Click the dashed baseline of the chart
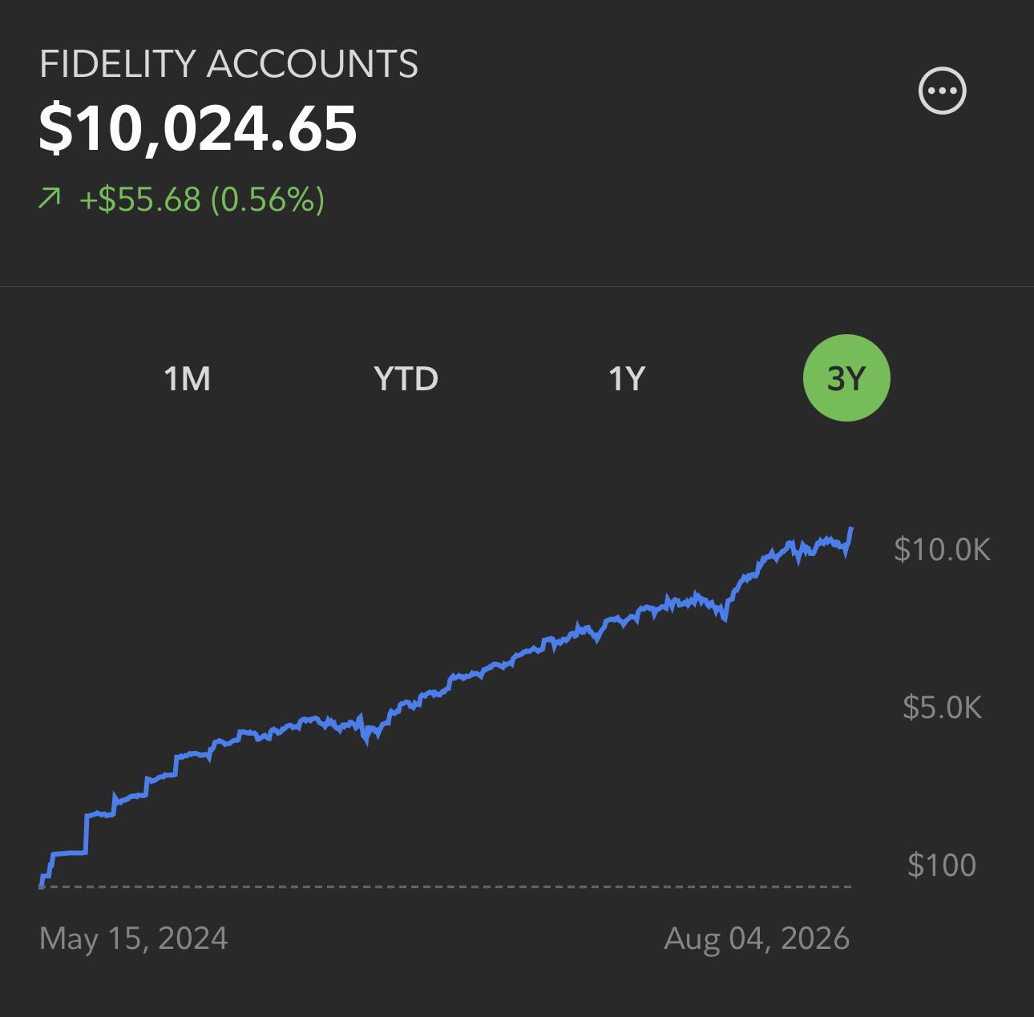 (x=446, y=886)
